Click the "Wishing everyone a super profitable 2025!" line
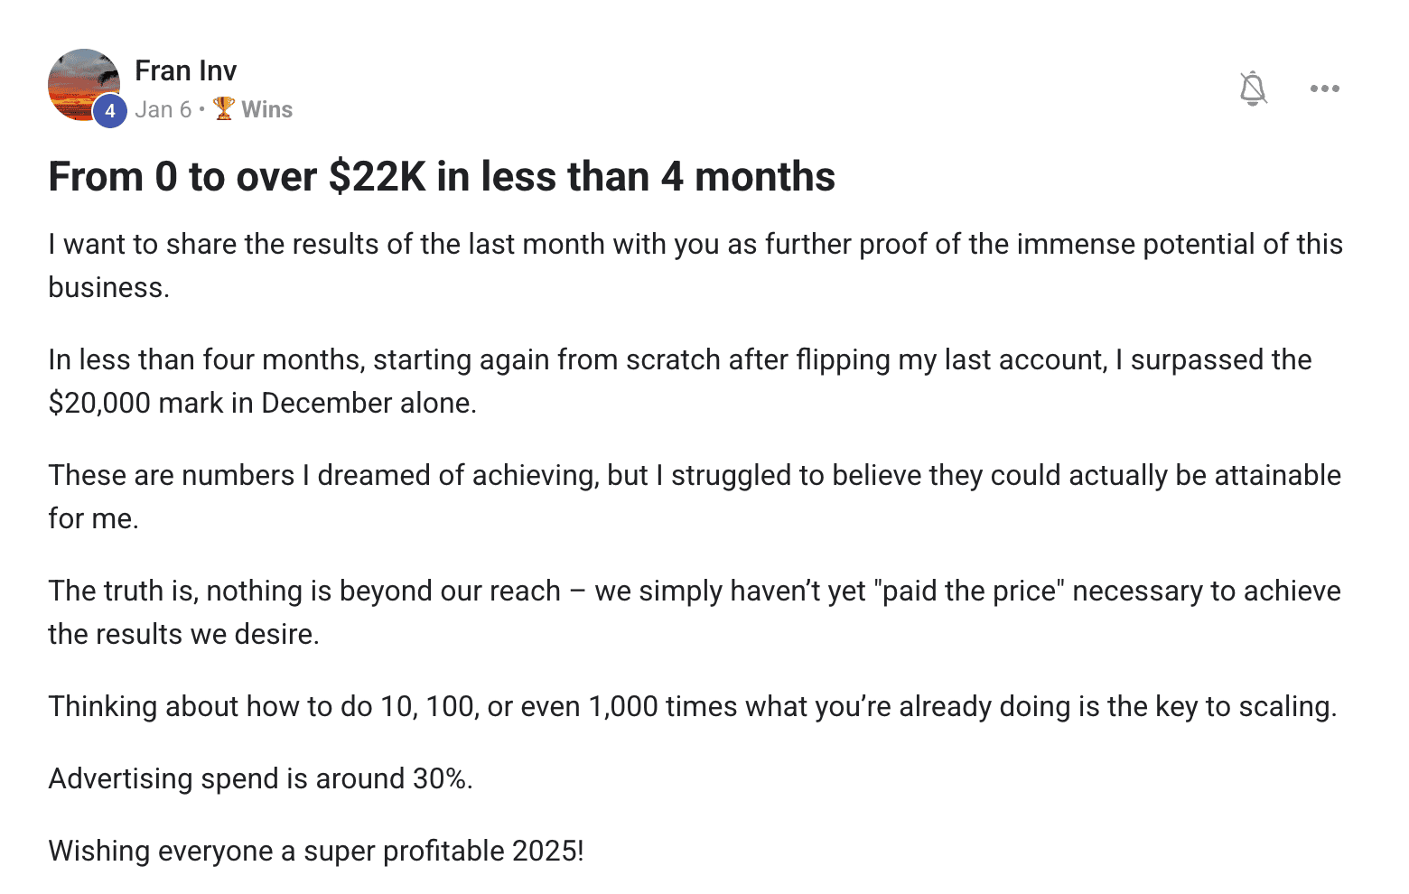Image resolution: width=1409 pixels, height=894 pixels. pyautogui.click(x=316, y=851)
